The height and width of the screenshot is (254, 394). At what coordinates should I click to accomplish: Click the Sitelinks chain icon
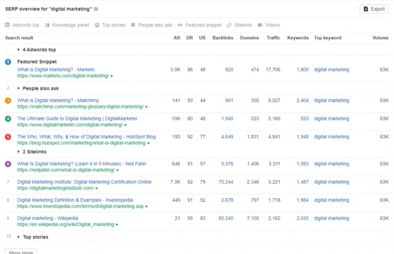(229, 25)
